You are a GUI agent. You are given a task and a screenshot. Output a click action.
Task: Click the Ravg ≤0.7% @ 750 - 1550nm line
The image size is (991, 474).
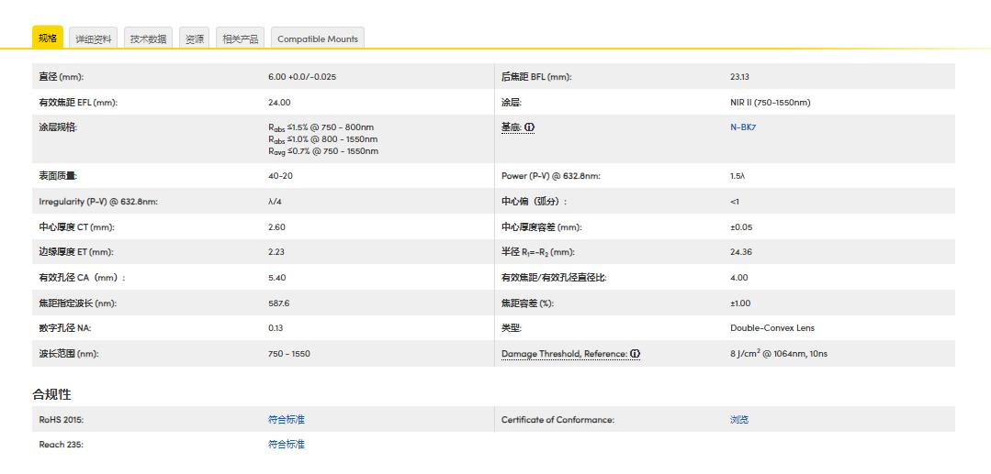tap(323, 151)
